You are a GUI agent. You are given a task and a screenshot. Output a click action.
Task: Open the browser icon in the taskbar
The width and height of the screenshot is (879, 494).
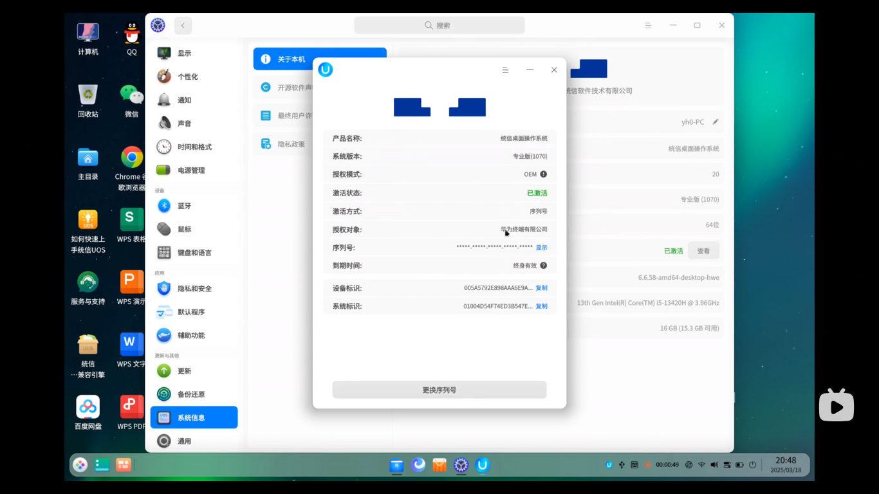pyautogui.click(x=418, y=464)
